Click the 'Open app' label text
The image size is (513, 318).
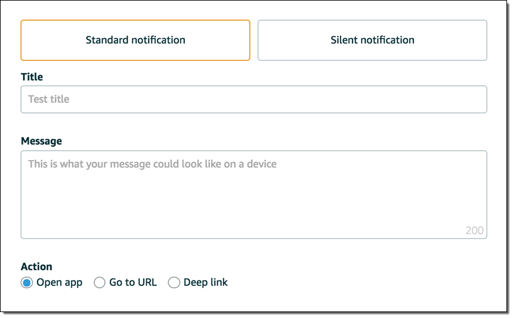tap(59, 282)
